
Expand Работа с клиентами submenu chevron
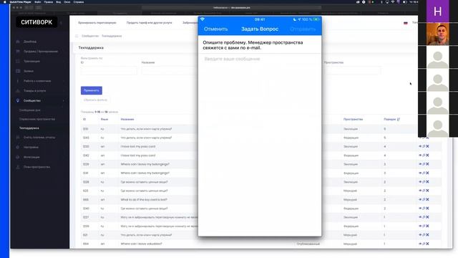[64, 81]
